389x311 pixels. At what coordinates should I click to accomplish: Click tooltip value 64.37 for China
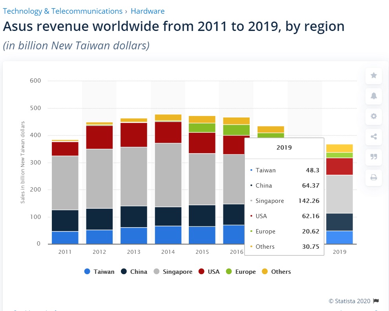click(310, 185)
